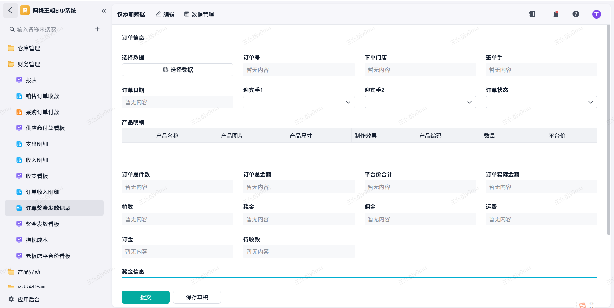Click the 运费 field

click(541, 219)
